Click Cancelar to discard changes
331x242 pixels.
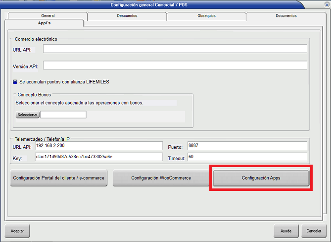313,231
